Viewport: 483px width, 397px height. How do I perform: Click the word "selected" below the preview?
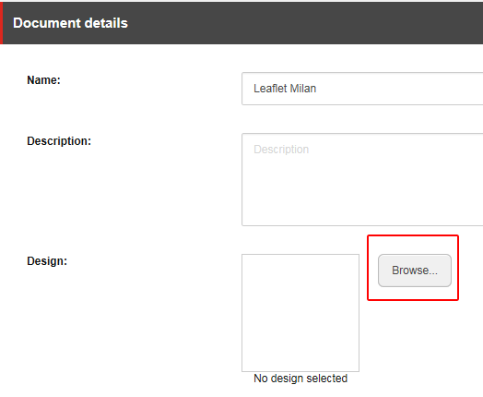point(327,379)
